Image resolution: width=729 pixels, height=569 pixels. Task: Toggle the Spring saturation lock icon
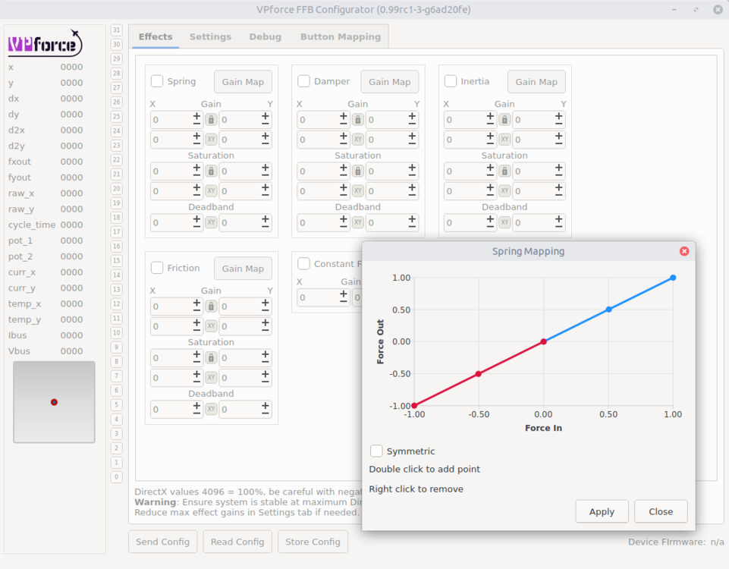(x=211, y=171)
